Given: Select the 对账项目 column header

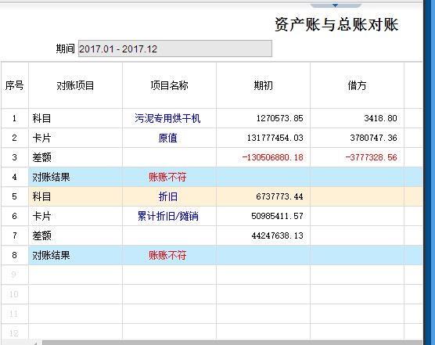Looking at the screenshot, I should (75, 85).
